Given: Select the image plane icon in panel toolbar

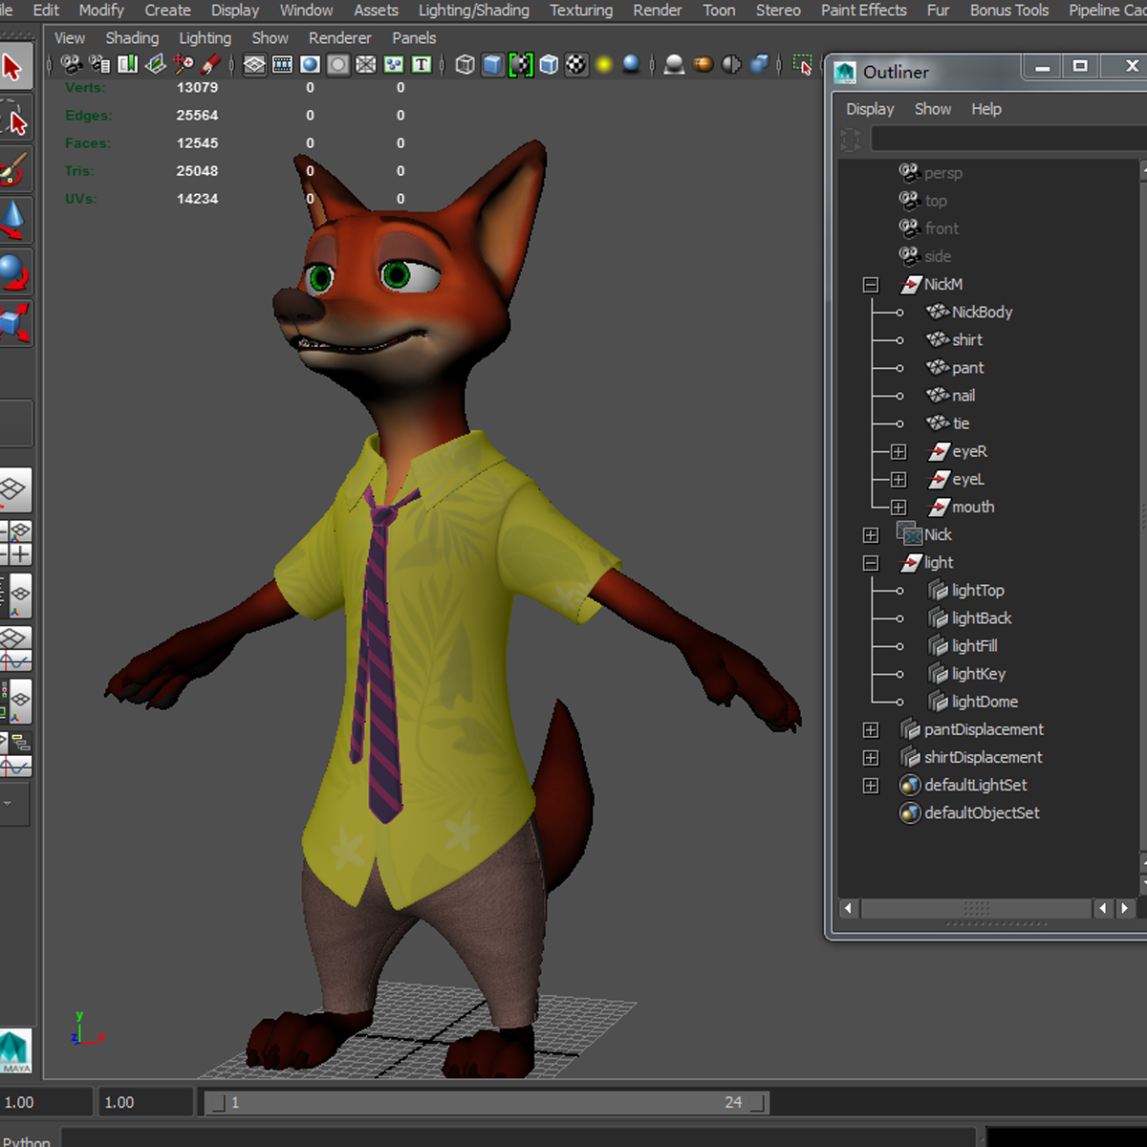Looking at the screenshot, I should [155, 65].
